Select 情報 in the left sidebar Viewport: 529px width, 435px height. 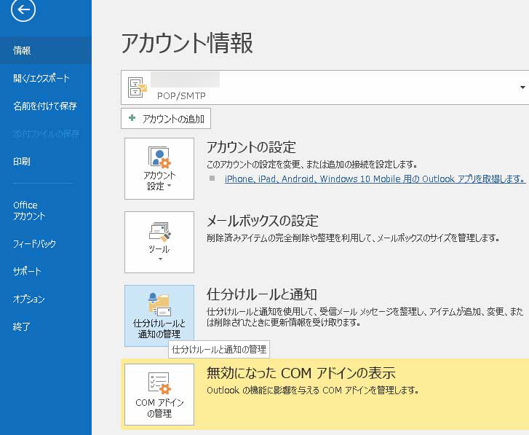click(22, 50)
